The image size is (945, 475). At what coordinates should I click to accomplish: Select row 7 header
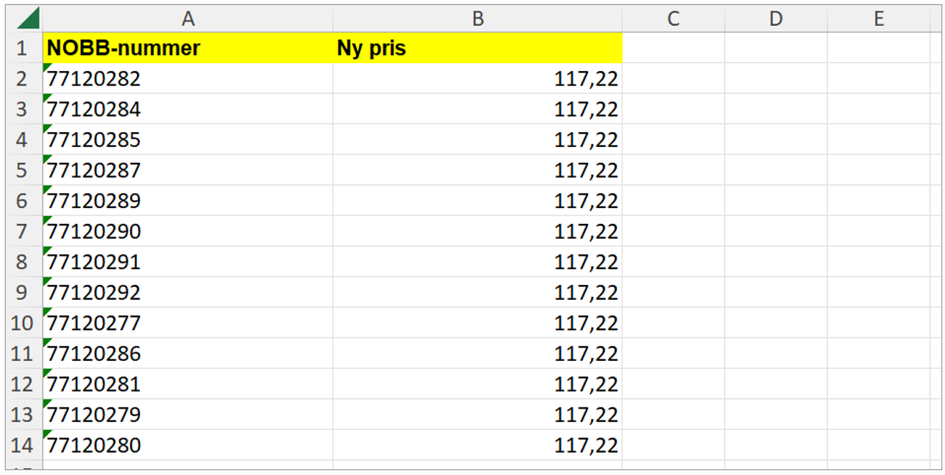point(22,232)
